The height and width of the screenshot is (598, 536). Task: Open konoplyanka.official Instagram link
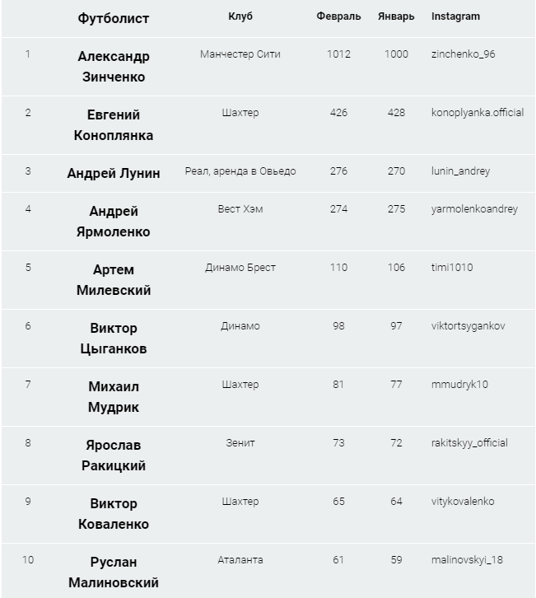[x=477, y=113]
